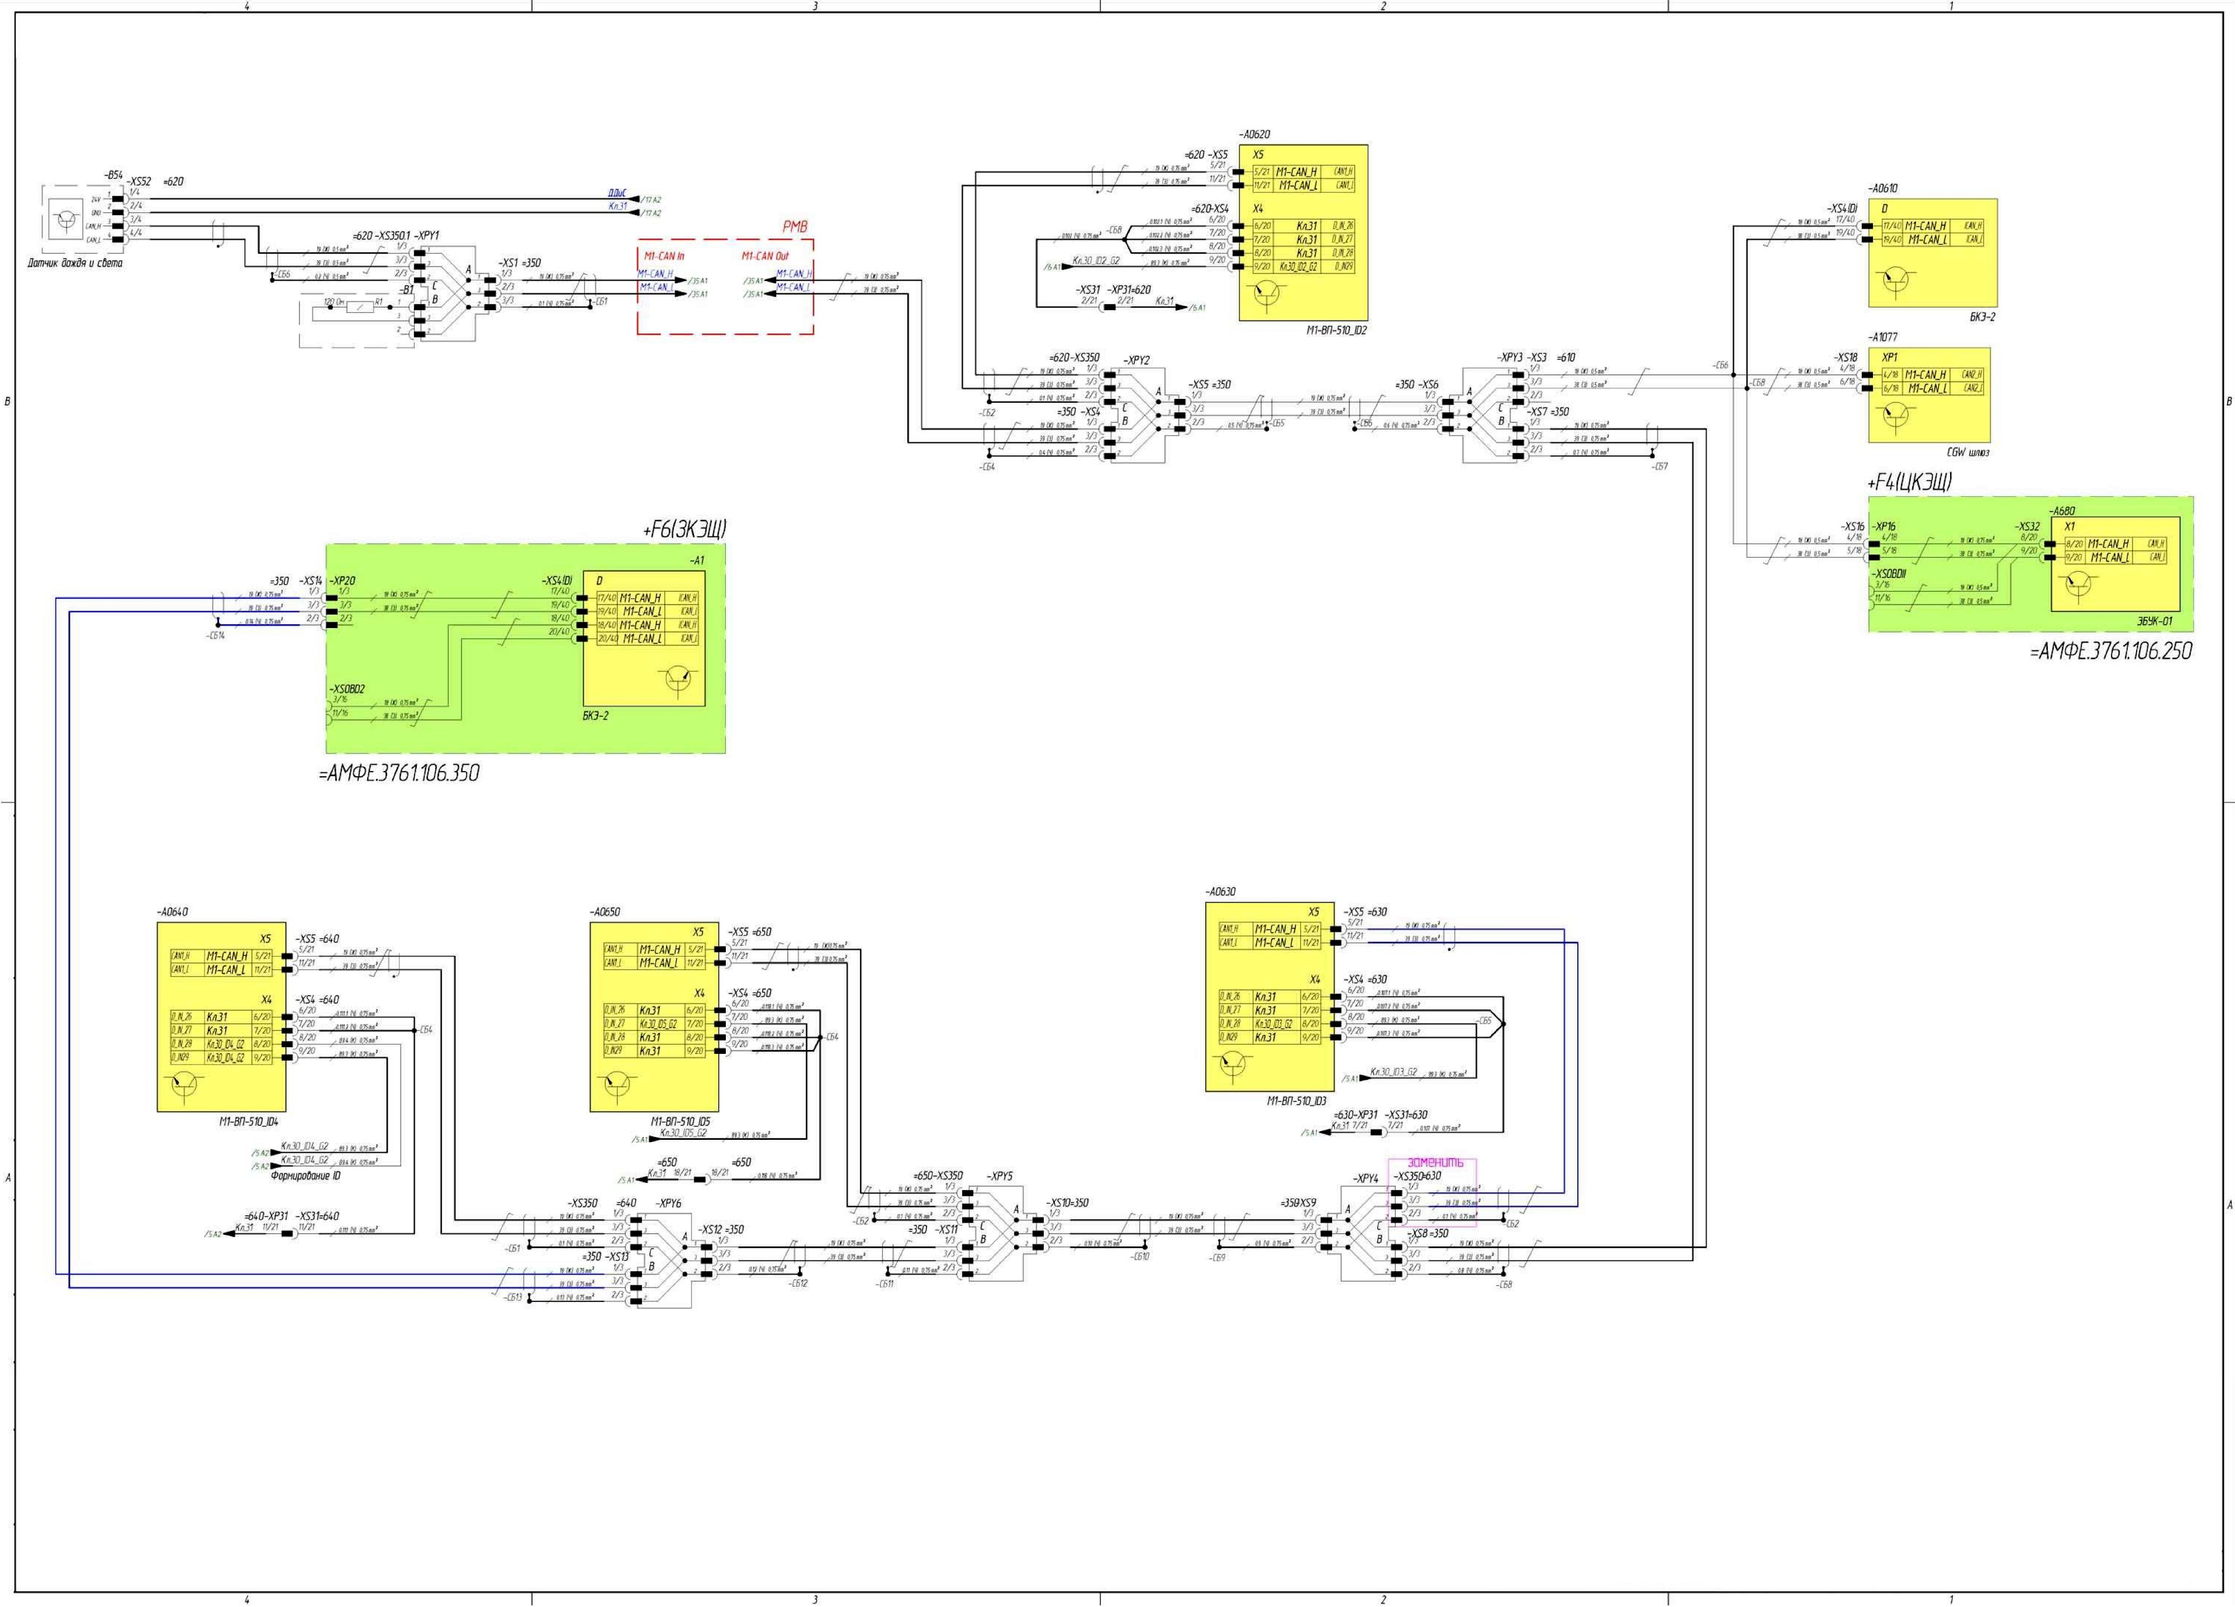Click the М1-ВП-510_ID4 caption
The image size is (2235, 1607).
[248, 1122]
